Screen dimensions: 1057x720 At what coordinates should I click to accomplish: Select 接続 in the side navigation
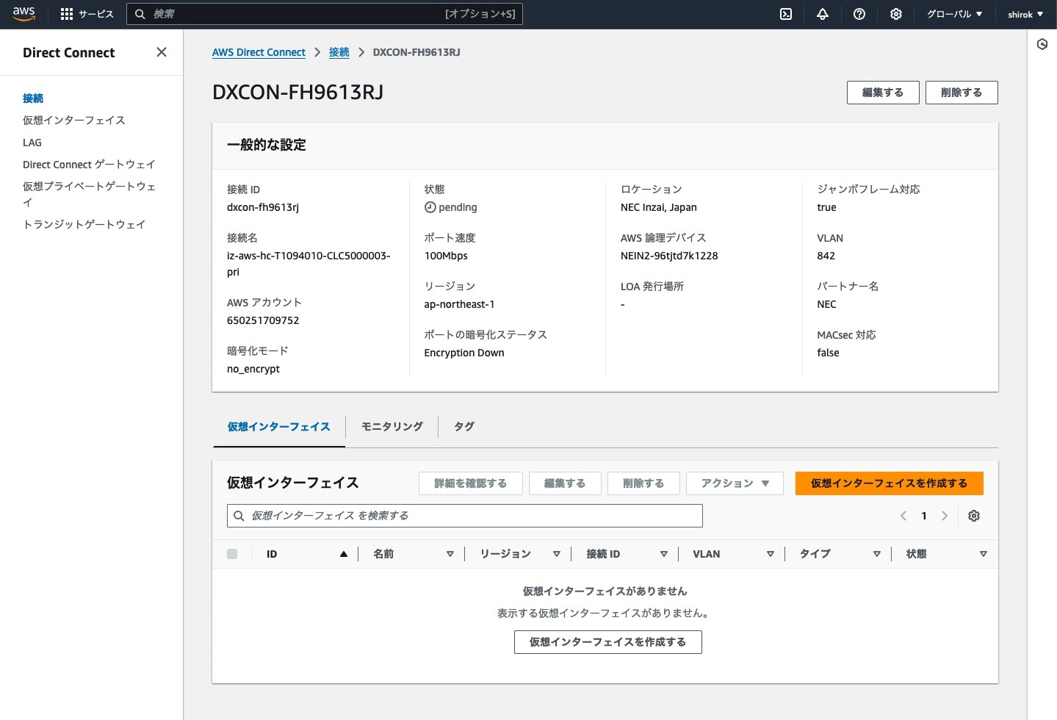pyautogui.click(x=33, y=98)
